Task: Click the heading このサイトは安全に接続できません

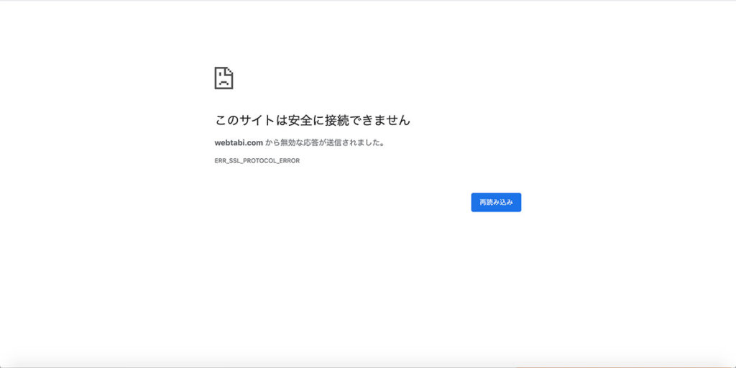Action: tap(312, 120)
